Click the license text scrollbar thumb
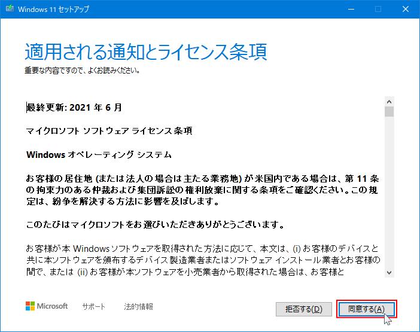420x332 pixels. coord(389,112)
